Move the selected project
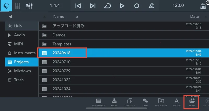The height and width of the screenshot is (111, 209). coord(192,102)
